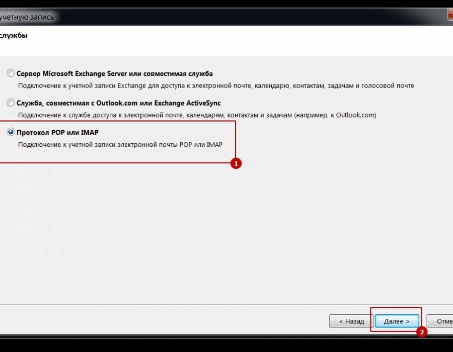Select the Microsoft Exchange Server radio button
The height and width of the screenshot is (352, 453).
click(x=11, y=73)
